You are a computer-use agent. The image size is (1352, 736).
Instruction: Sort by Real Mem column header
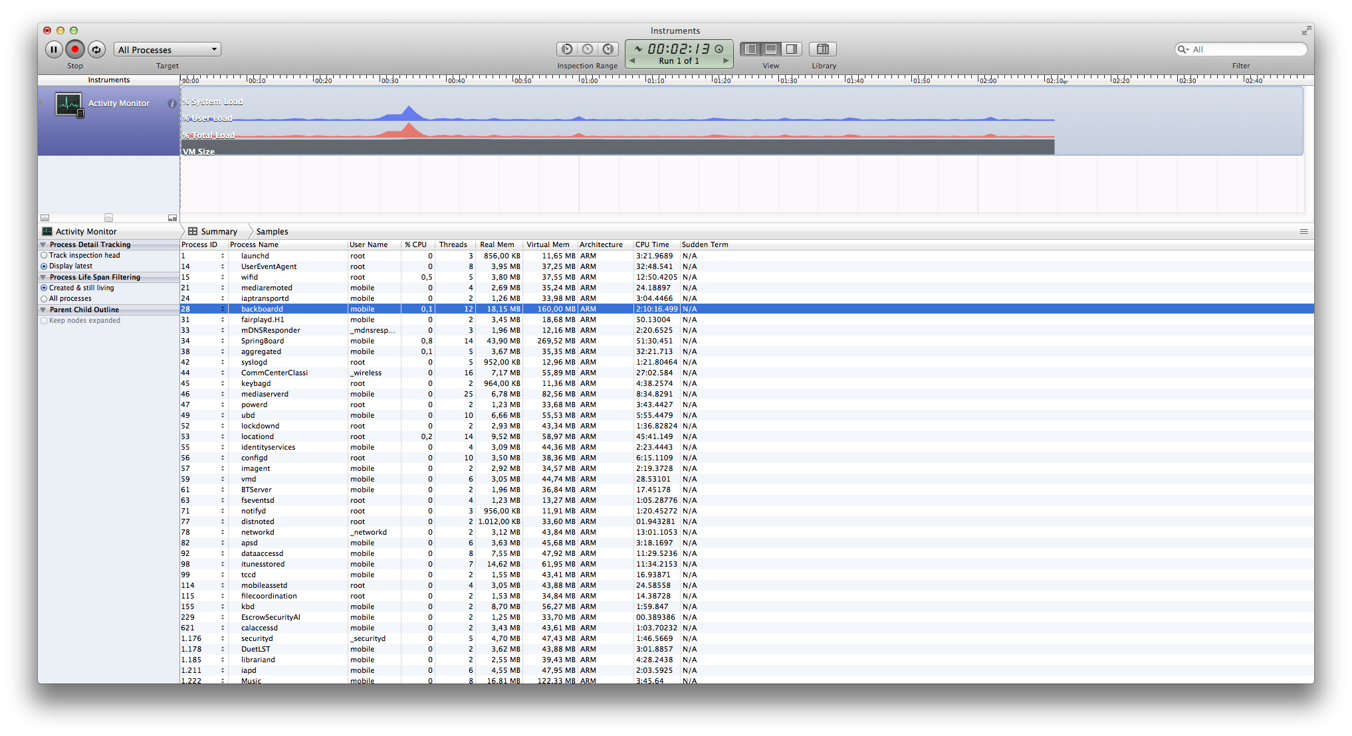point(497,245)
